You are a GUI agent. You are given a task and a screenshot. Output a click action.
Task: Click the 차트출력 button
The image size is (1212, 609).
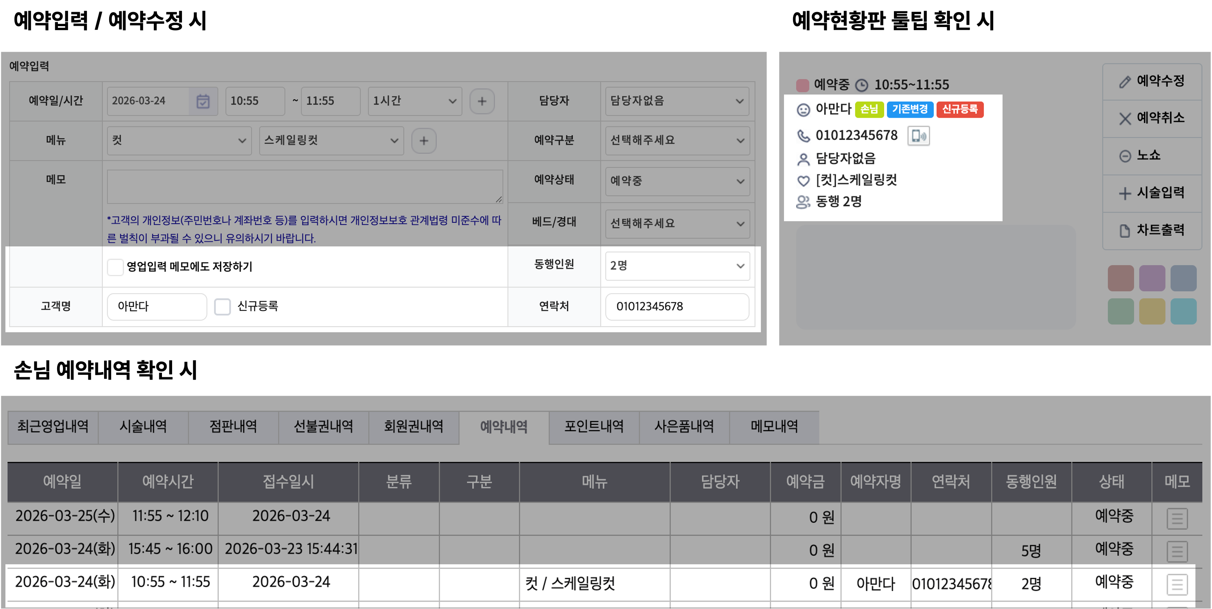(1152, 231)
